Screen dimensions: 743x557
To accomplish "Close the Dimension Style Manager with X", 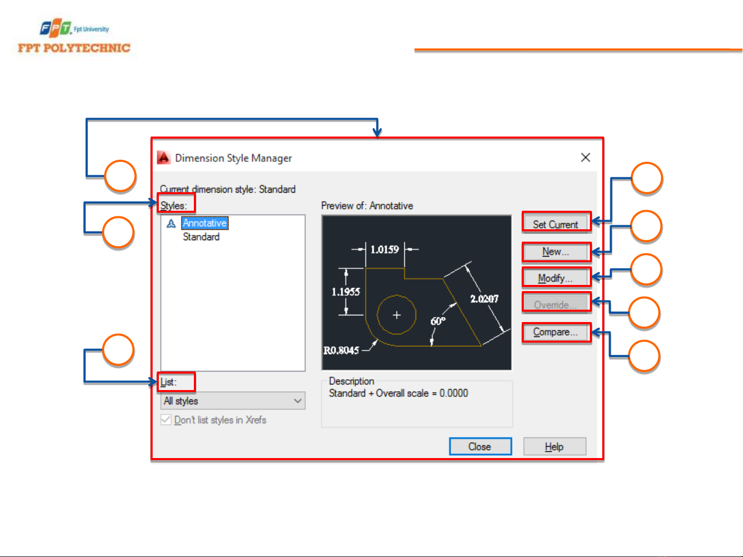I will [585, 158].
